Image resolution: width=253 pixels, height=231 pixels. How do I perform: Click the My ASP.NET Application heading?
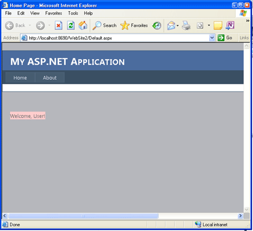pyautogui.click(x=67, y=62)
